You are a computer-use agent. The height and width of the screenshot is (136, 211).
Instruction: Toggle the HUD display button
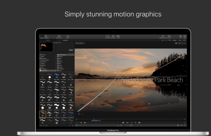(x=181, y=36)
